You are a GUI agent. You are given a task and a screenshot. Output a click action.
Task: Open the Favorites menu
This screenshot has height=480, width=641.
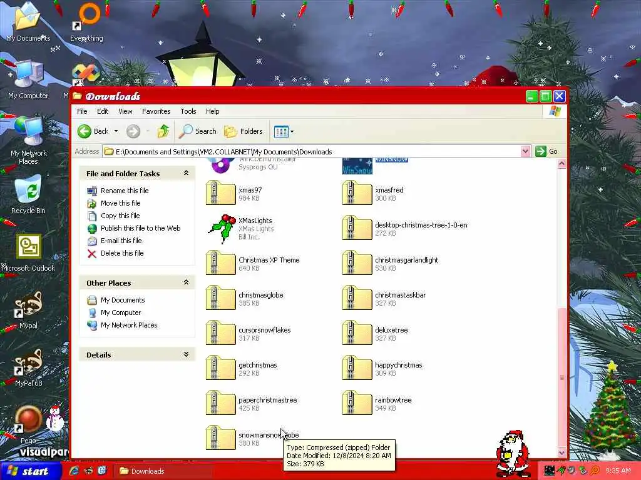(x=156, y=111)
